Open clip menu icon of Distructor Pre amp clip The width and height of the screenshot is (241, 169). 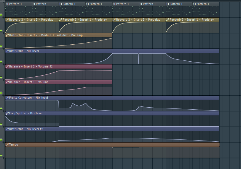click(7, 35)
